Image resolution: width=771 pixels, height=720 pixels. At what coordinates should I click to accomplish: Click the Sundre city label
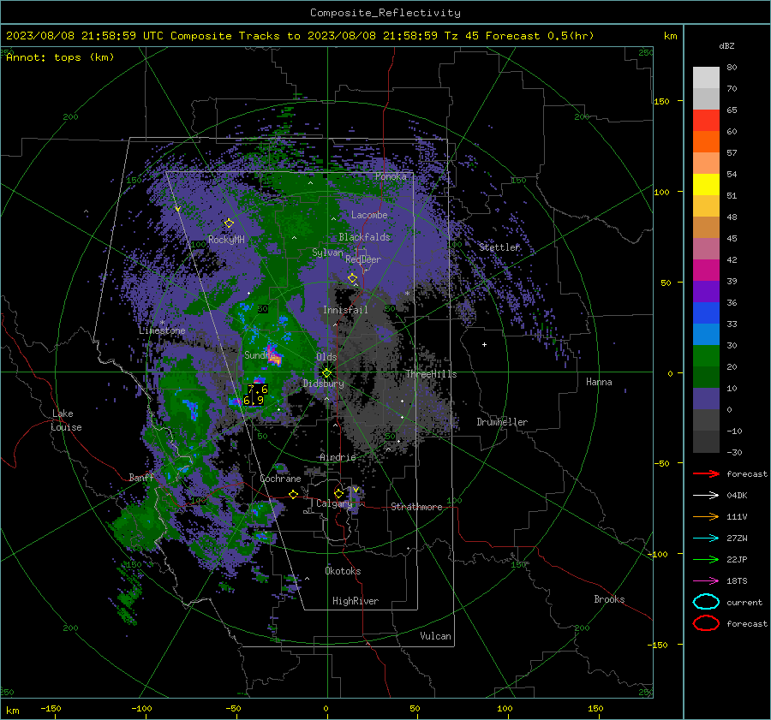[x=260, y=354]
